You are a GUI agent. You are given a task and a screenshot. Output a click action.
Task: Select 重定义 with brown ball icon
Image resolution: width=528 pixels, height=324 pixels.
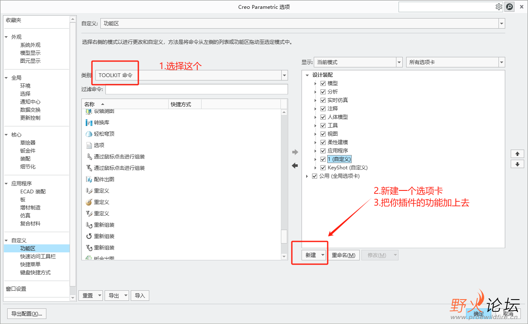tap(89, 202)
